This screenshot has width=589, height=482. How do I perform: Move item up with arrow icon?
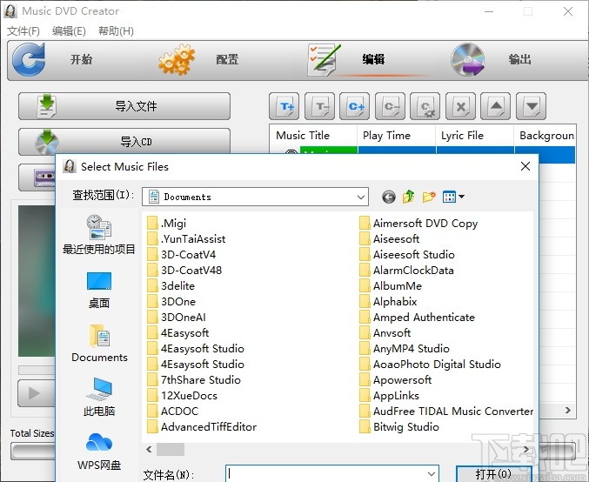(496, 106)
